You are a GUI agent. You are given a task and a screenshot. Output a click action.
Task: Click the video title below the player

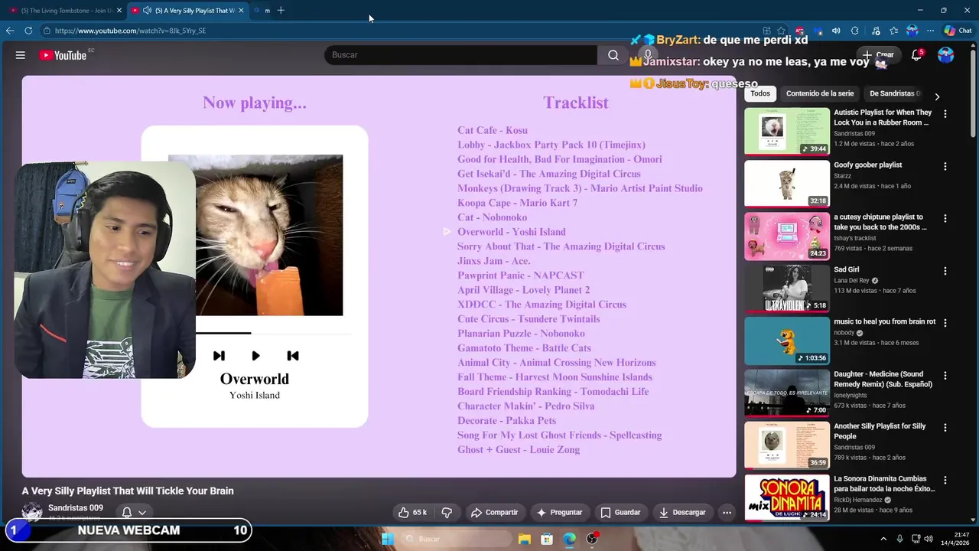click(128, 491)
